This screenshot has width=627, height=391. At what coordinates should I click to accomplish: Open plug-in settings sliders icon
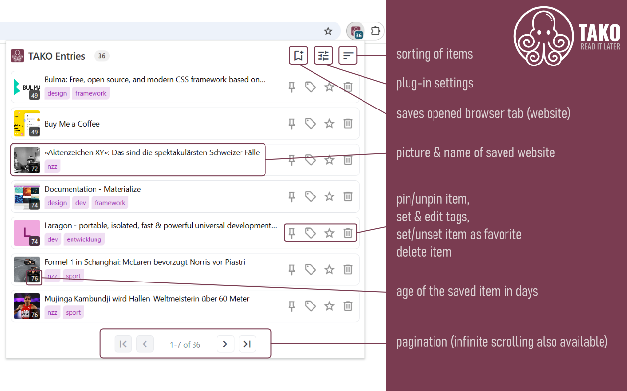[x=323, y=56]
